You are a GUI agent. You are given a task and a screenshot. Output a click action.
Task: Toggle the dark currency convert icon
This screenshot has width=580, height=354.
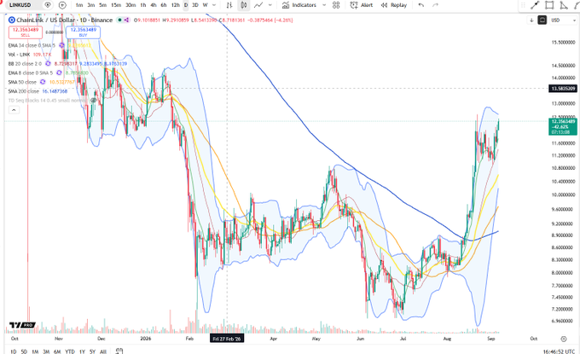542,20
